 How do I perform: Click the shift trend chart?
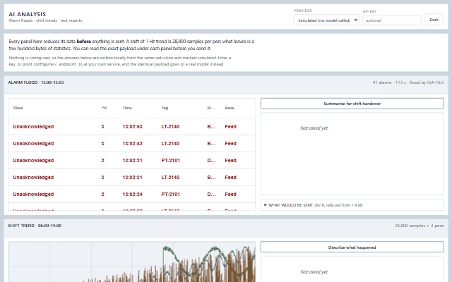click(x=132, y=262)
